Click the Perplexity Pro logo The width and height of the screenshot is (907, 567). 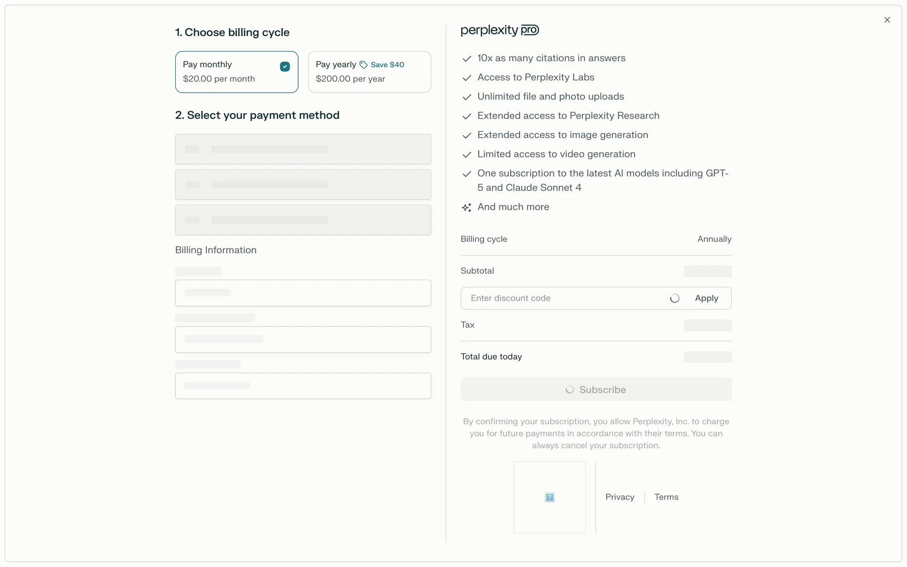(x=499, y=30)
